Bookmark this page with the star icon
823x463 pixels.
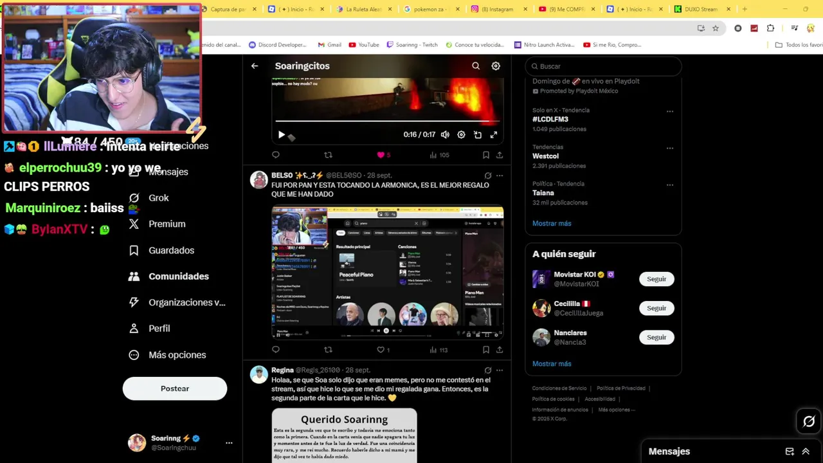(716, 28)
